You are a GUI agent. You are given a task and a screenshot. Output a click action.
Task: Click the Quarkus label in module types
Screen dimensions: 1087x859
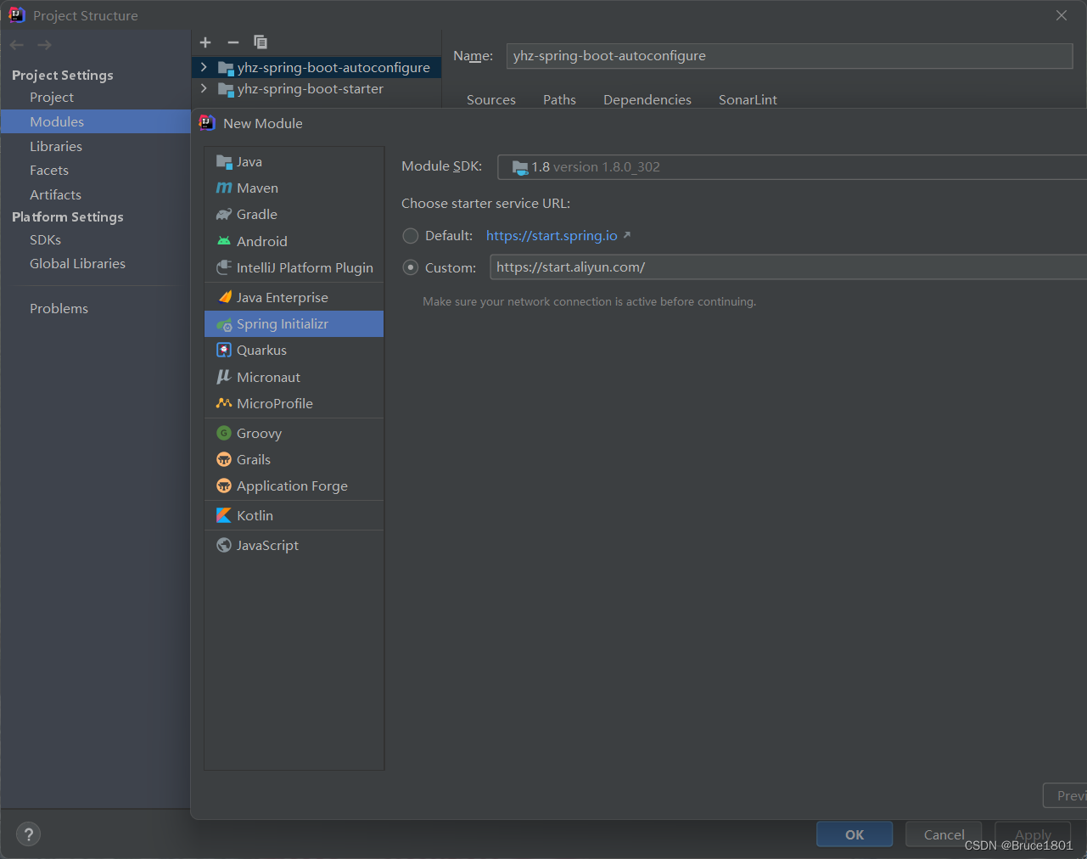[262, 351]
